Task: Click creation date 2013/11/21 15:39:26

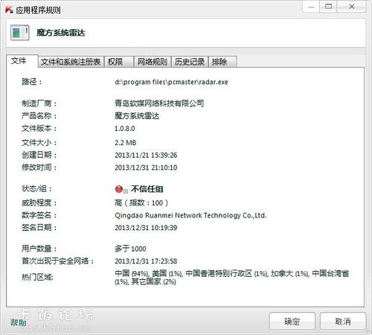Action: [146, 156]
